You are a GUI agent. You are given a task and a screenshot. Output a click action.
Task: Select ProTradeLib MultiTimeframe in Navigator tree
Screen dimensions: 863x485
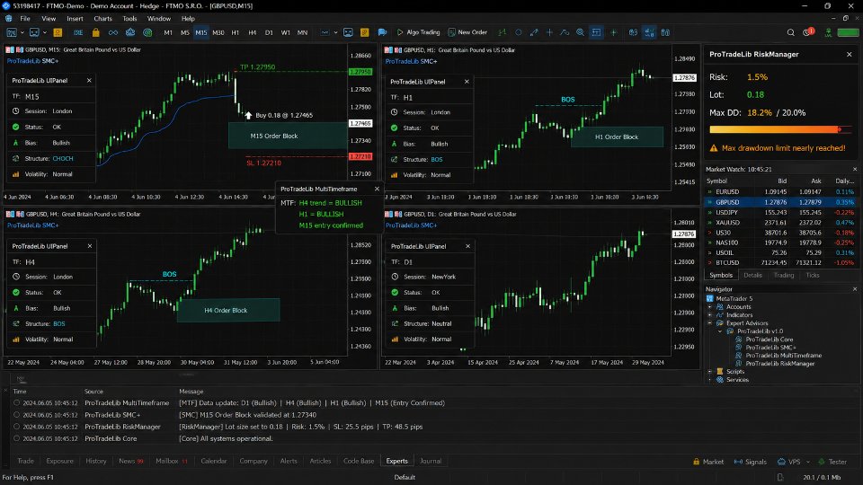coord(783,356)
